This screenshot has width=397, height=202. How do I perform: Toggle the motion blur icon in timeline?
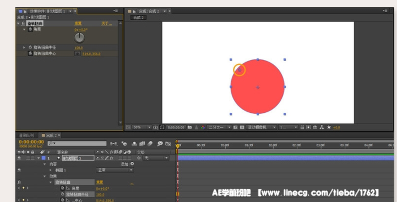(150, 144)
